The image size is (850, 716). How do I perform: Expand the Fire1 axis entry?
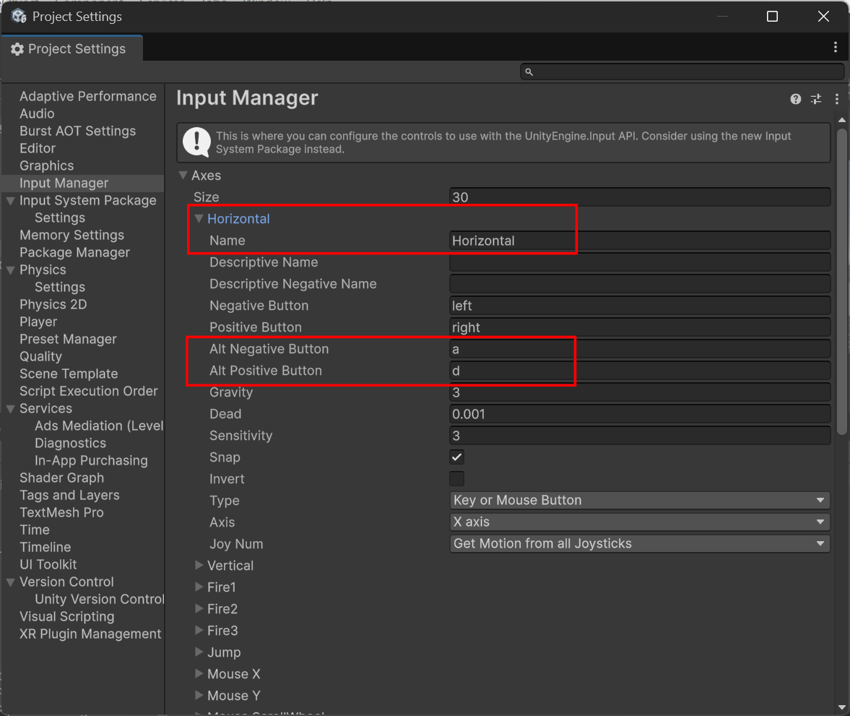(x=199, y=587)
